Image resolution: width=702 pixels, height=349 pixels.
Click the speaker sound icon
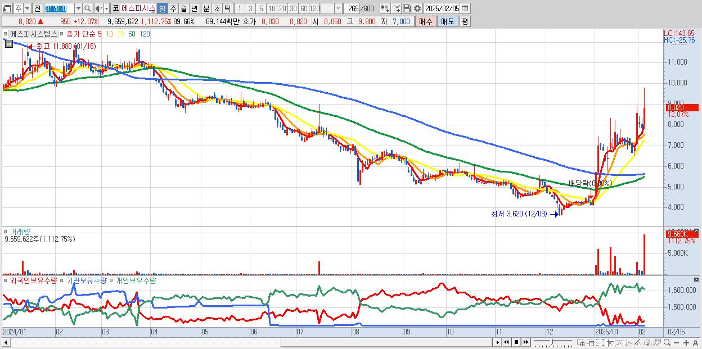[x=98, y=8]
